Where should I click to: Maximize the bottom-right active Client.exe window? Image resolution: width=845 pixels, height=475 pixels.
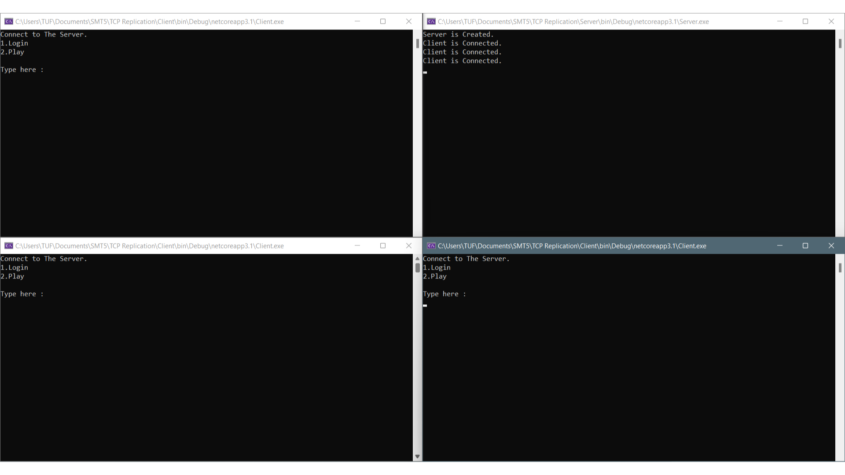[805, 246]
